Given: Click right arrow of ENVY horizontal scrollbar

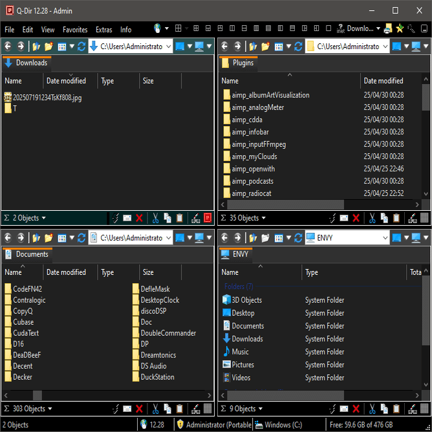Looking at the screenshot, I should coord(417,395).
